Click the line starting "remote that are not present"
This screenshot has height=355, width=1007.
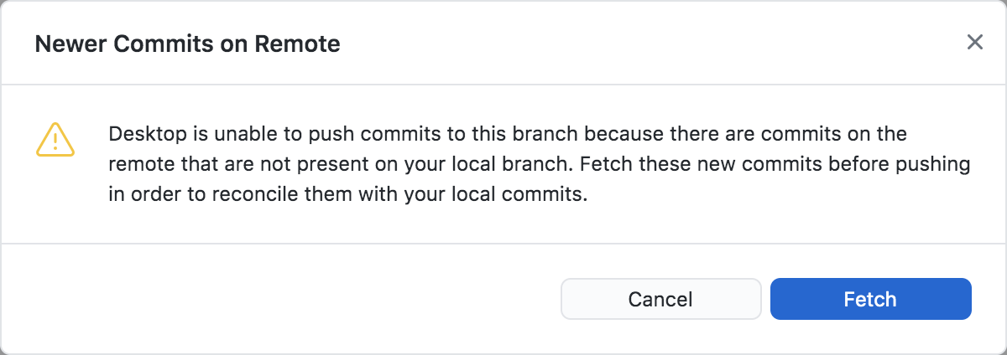point(539,164)
